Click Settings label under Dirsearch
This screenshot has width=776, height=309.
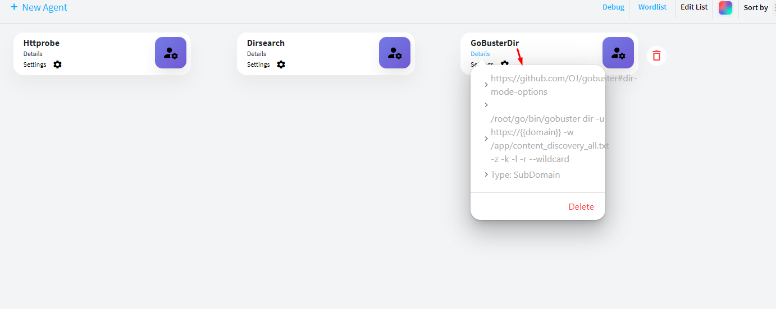[x=258, y=64]
